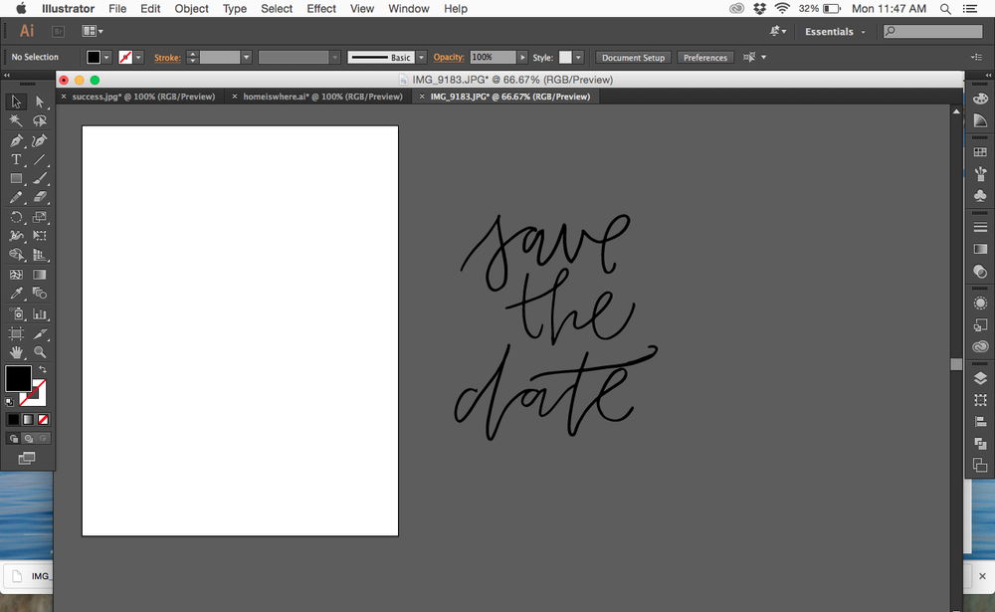
Task: Choose the Magic Wand tool
Action: click(16, 120)
